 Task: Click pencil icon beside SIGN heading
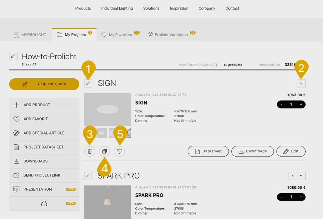(x=88, y=83)
